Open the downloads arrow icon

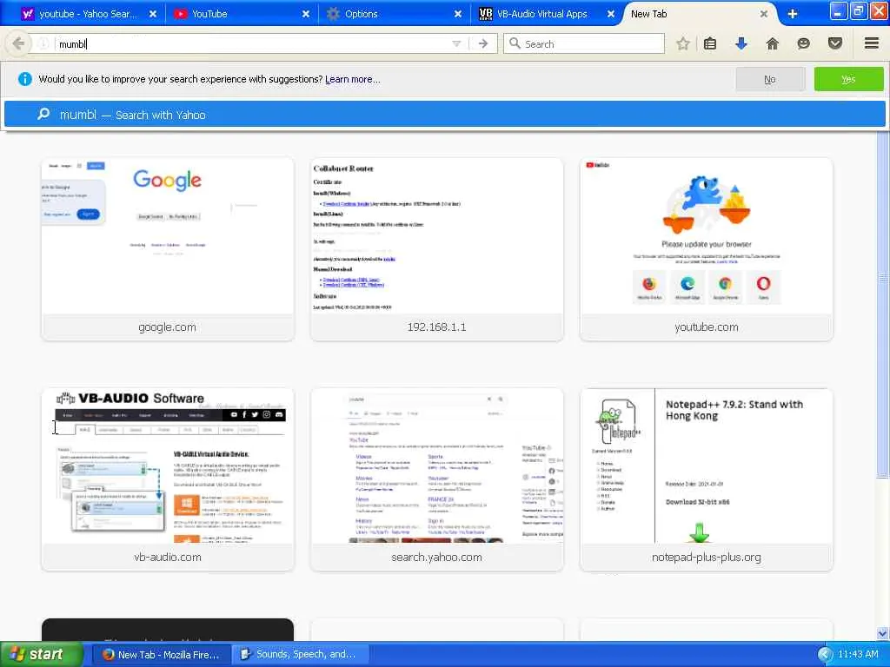(x=741, y=43)
